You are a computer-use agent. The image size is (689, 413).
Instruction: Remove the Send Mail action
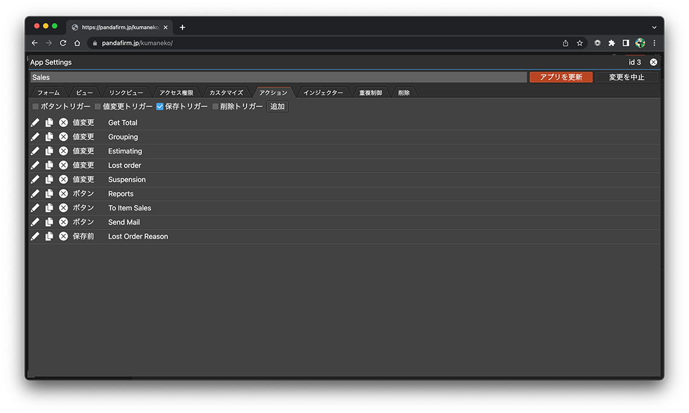[x=63, y=222]
